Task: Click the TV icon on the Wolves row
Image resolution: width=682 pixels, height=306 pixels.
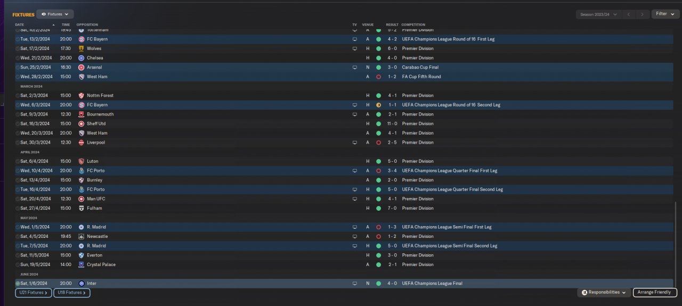Action: 355,48
